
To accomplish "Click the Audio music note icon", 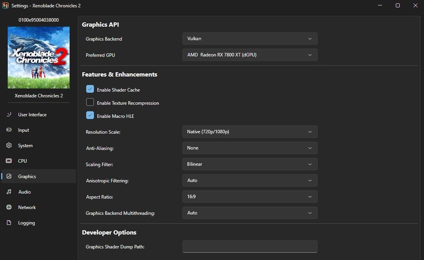I will coord(9,192).
